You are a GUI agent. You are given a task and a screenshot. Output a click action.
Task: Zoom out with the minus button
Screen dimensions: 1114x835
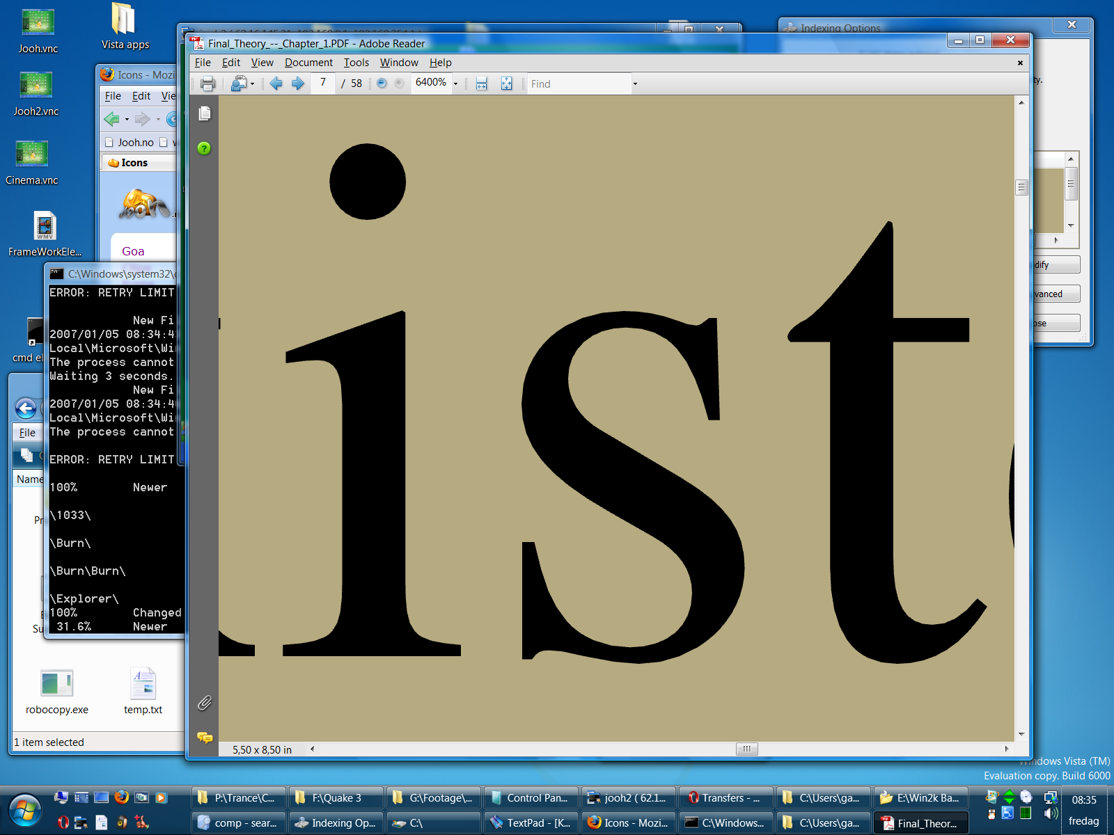click(x=382, y=83)
